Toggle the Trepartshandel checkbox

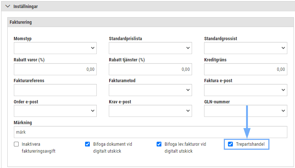[230, 144]
